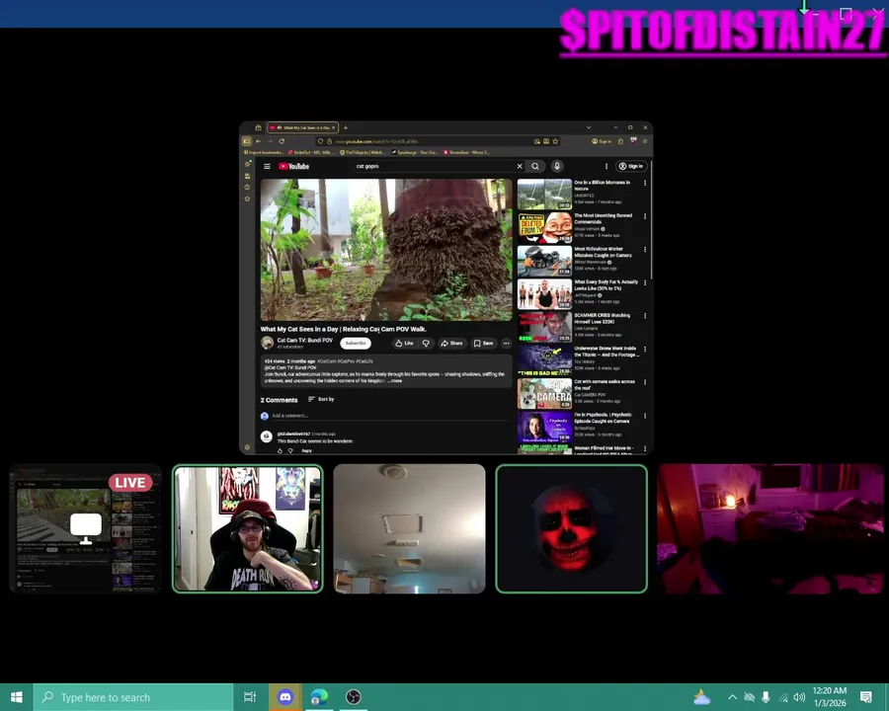
Task: Expand the hidden system tray icons
Action: coord(732,697)
